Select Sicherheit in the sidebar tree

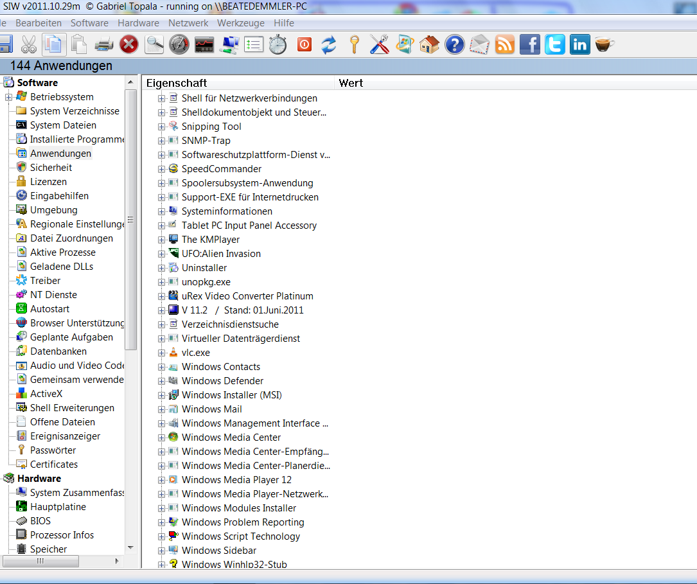pyautogui.click(x=51, y=168)
